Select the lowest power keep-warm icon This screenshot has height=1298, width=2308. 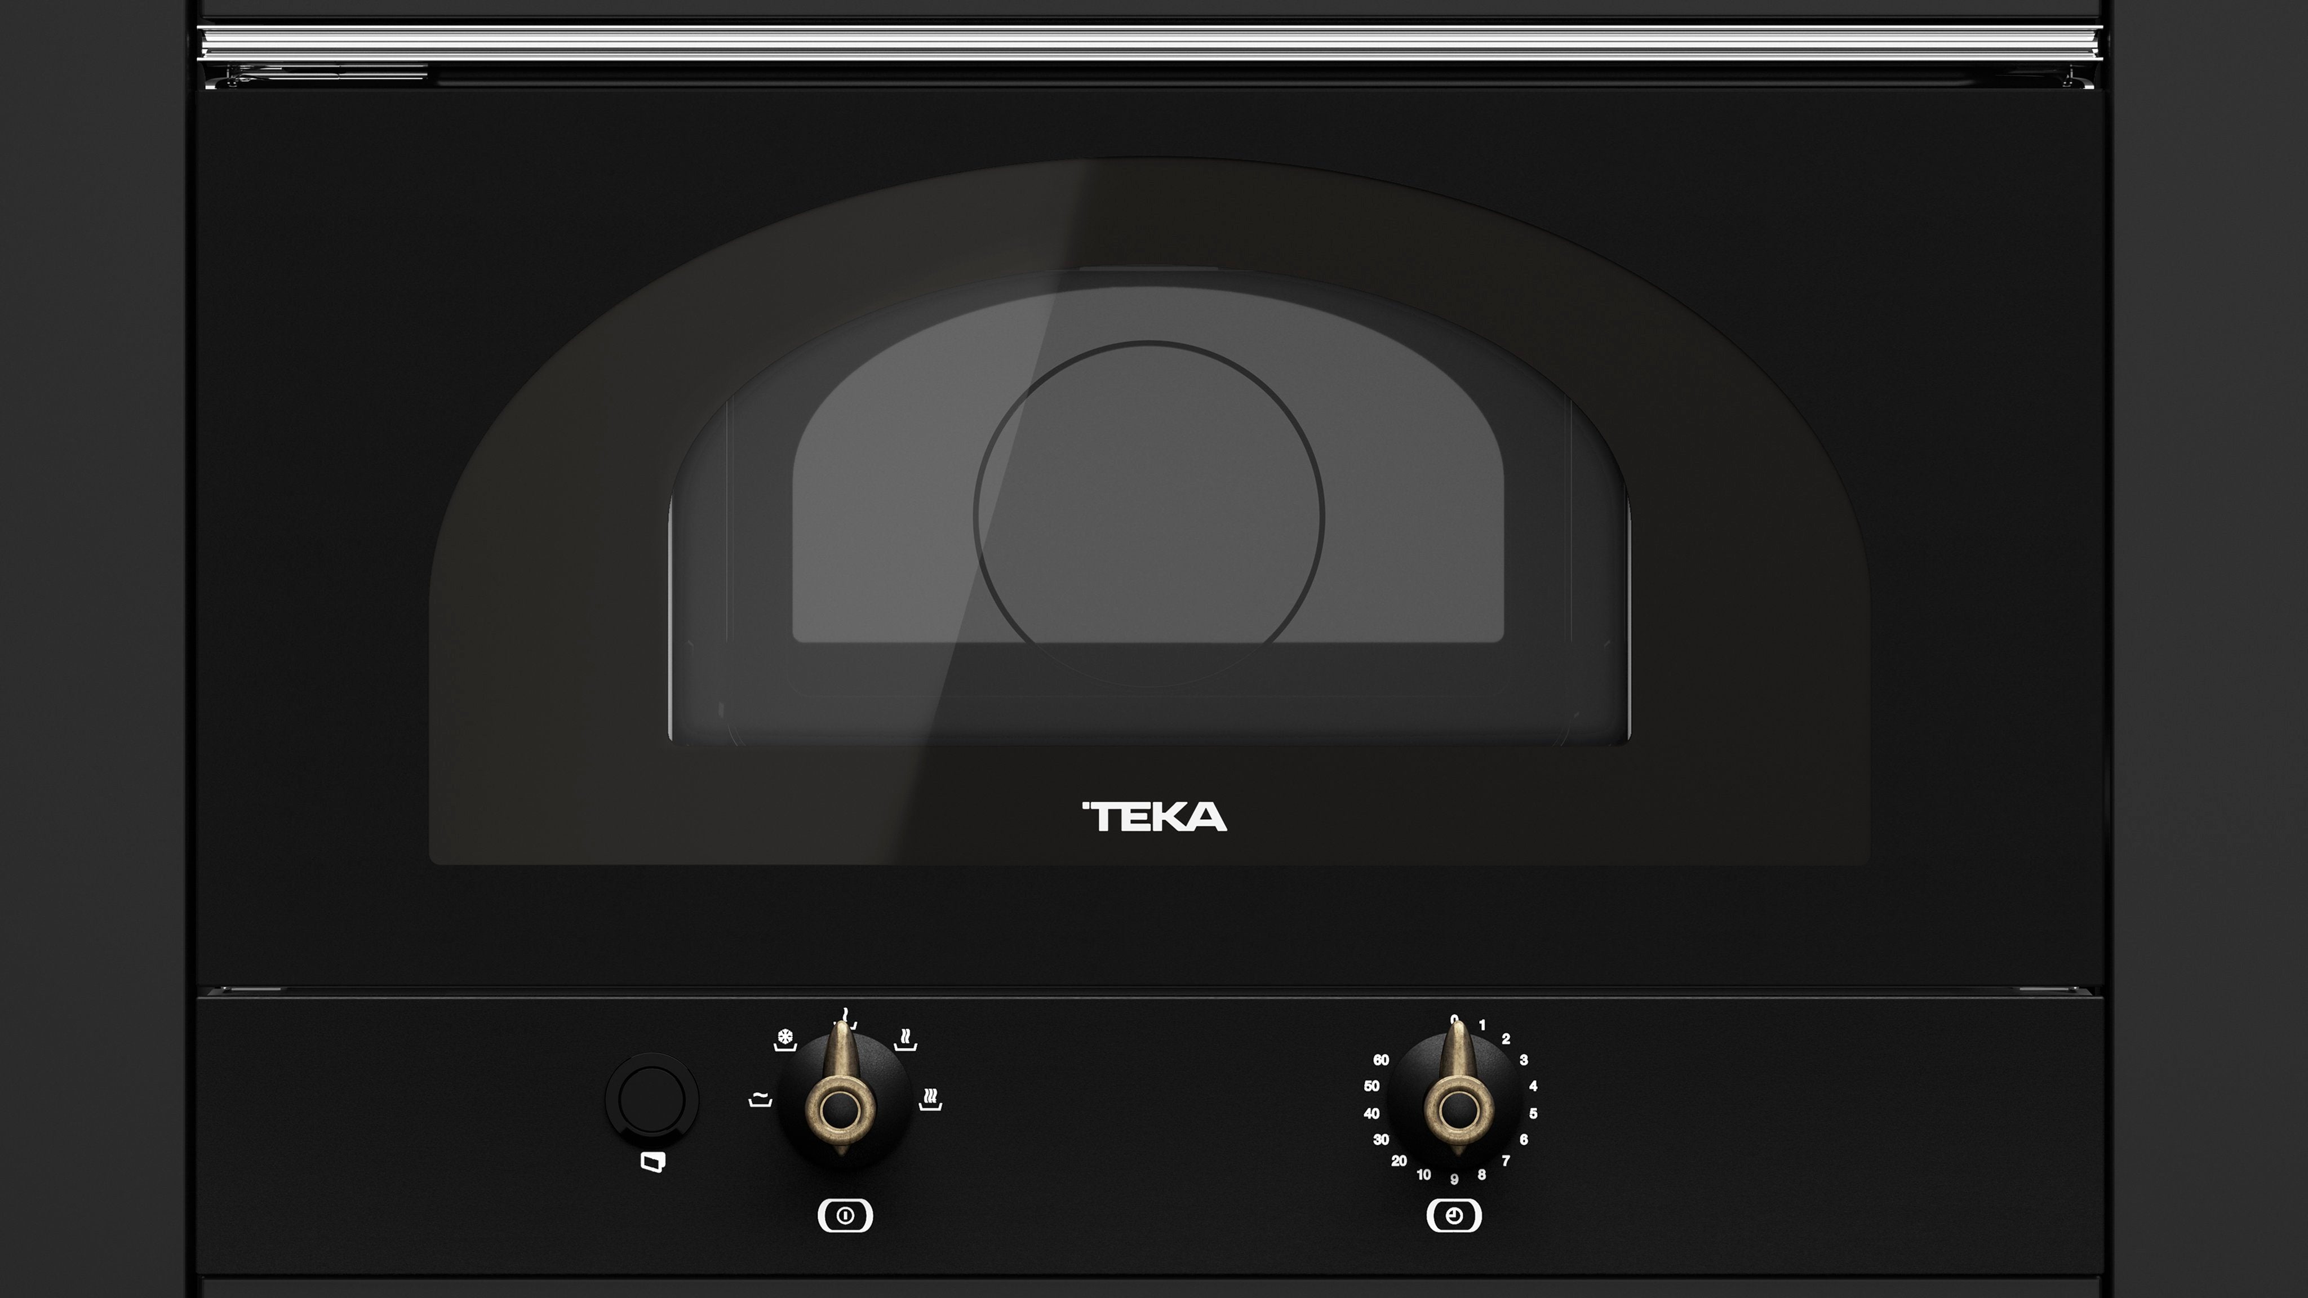(760, 1099)
